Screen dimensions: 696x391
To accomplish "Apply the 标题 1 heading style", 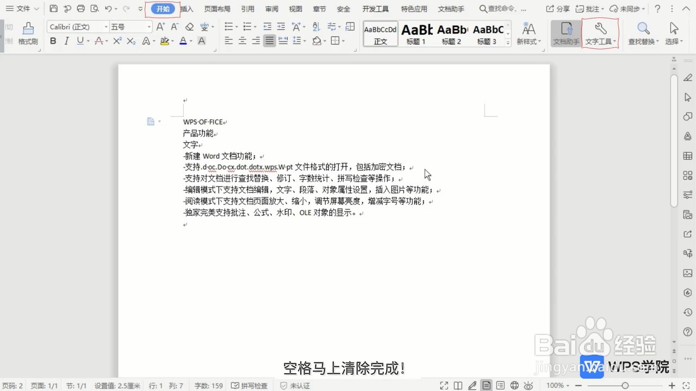I will [x=416, y=34].
